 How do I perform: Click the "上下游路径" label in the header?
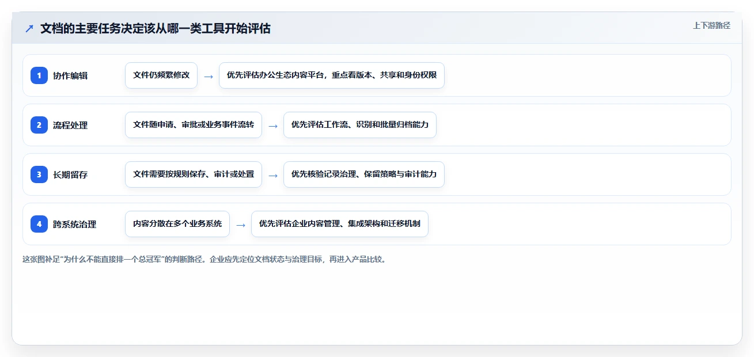tap(711, 25)
